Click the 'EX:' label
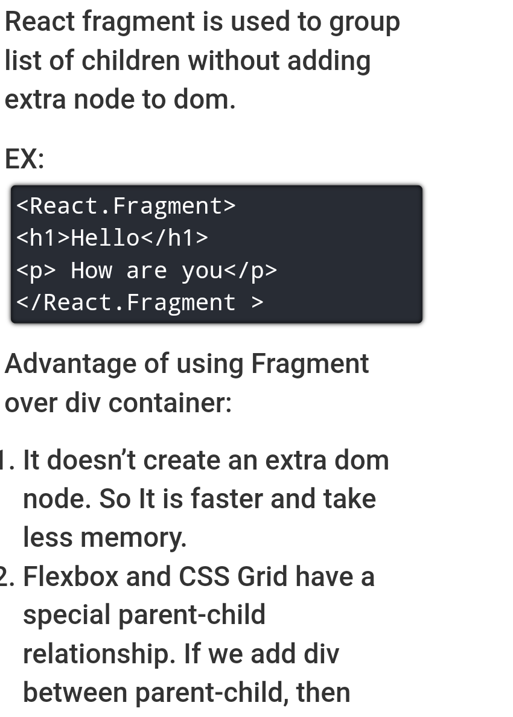 point(25,159)
